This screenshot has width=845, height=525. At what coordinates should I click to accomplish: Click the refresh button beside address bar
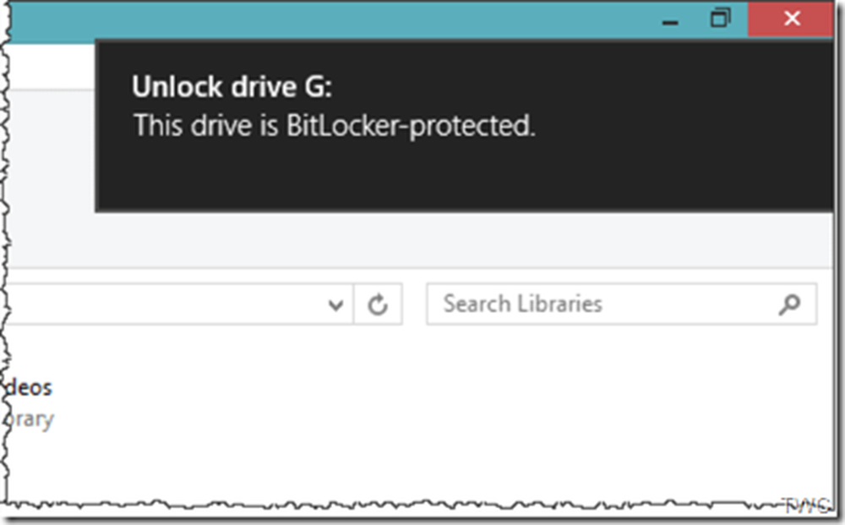(x=378, y=305)
